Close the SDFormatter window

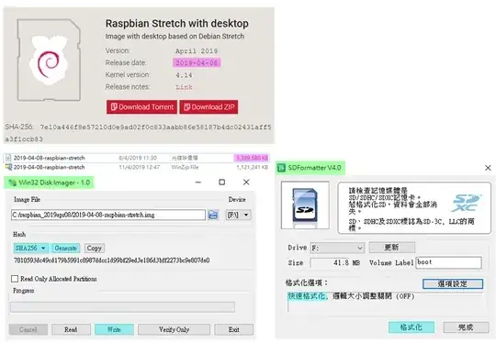(488, 168)
